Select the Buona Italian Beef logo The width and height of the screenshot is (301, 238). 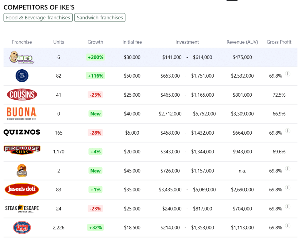(x=22, y=114)
